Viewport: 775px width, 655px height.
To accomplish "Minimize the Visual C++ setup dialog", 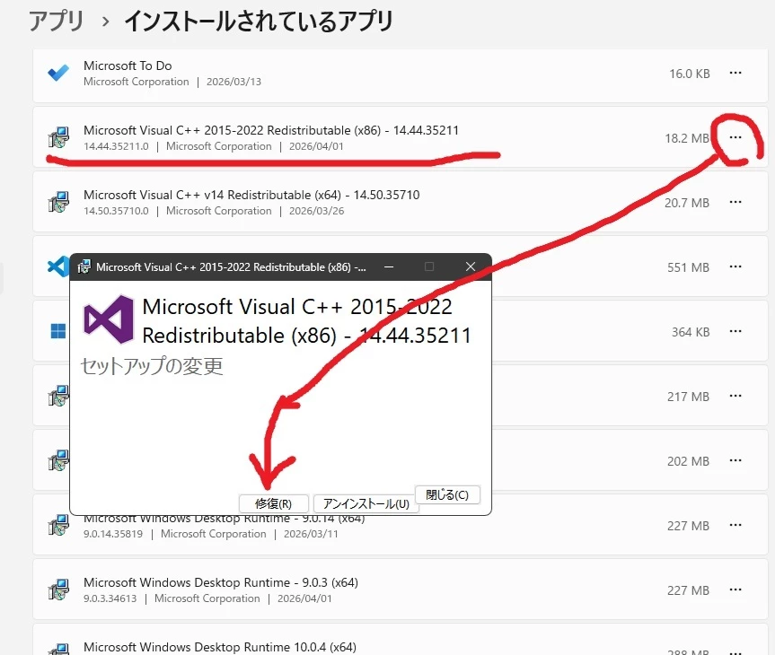I will (389, 266).
